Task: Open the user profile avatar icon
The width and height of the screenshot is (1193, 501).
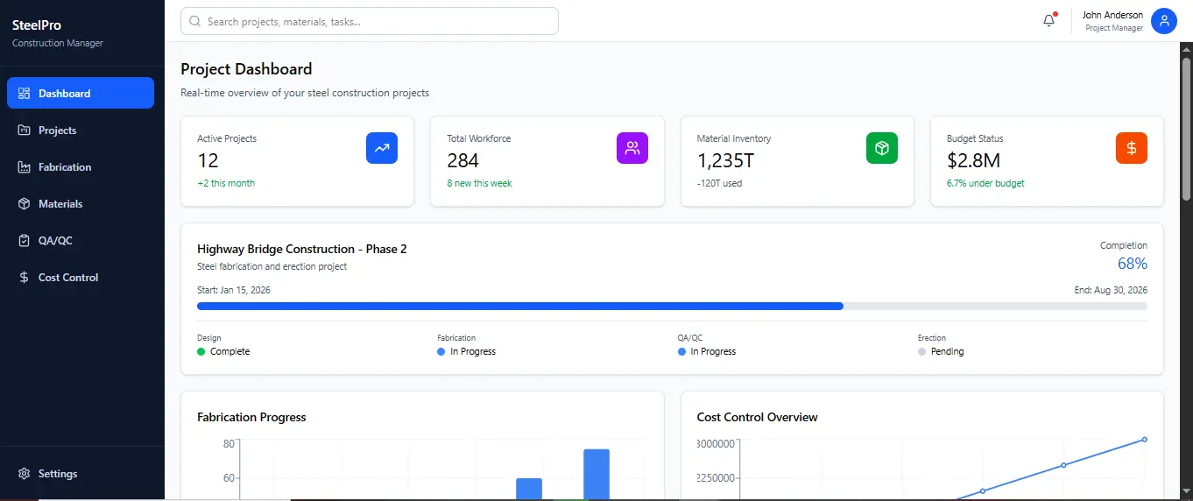Action: coord(1163,21)
